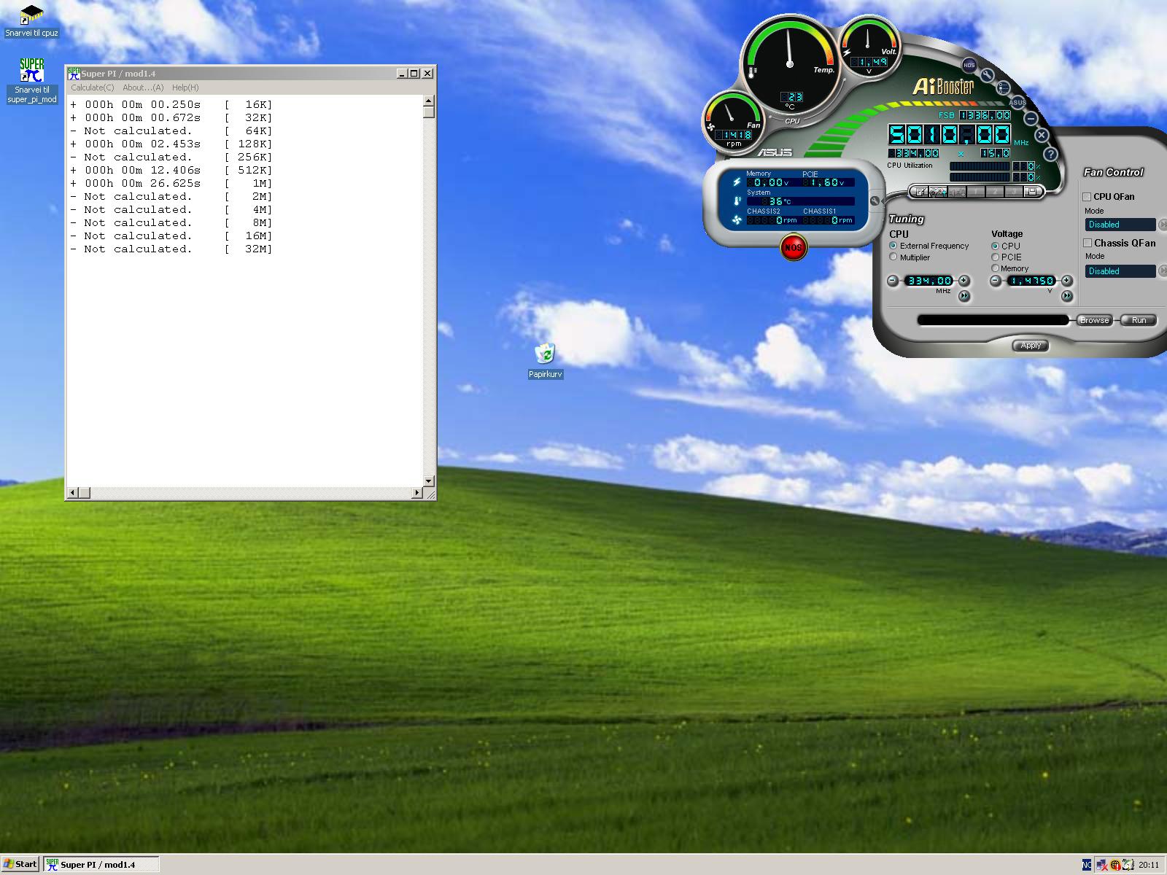This screenshot has height=875, width=1167.
Task: Click profile slot 1 button
Action: pyautogui.click(x=976, y=192)
